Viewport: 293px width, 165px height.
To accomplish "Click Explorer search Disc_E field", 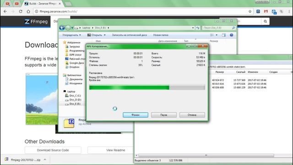I will [x=219, y=28].
